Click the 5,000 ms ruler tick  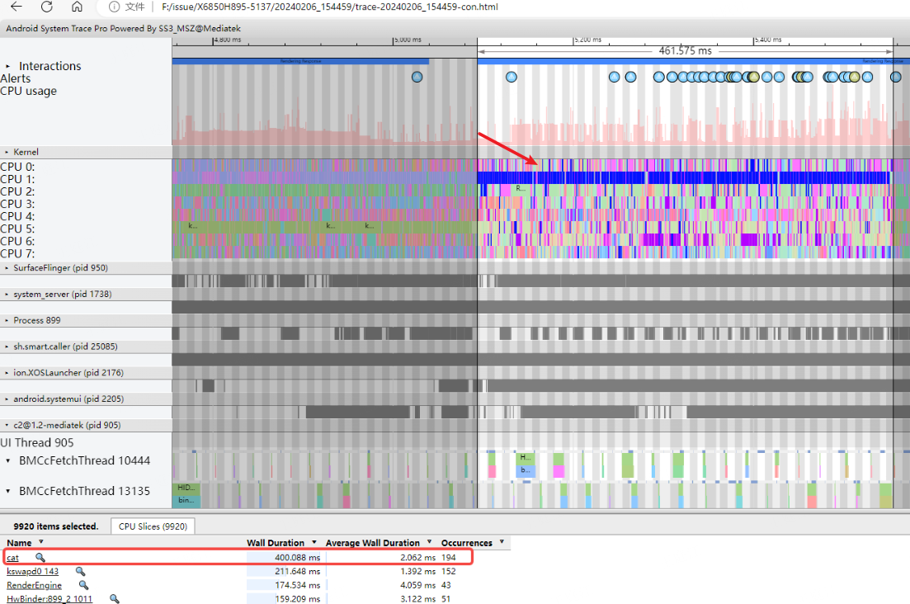[x=408, y=40]
